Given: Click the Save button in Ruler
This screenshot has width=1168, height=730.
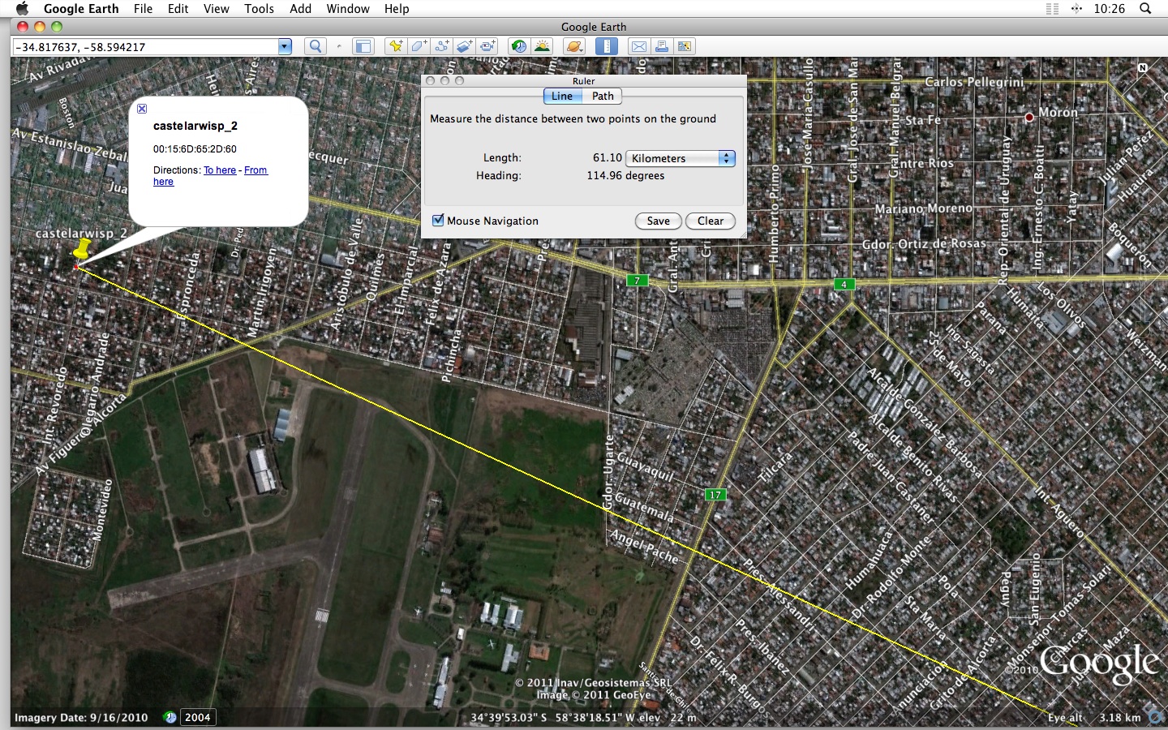Looking at the screenshot, I should pyautogui.click(x=658, y=221).
